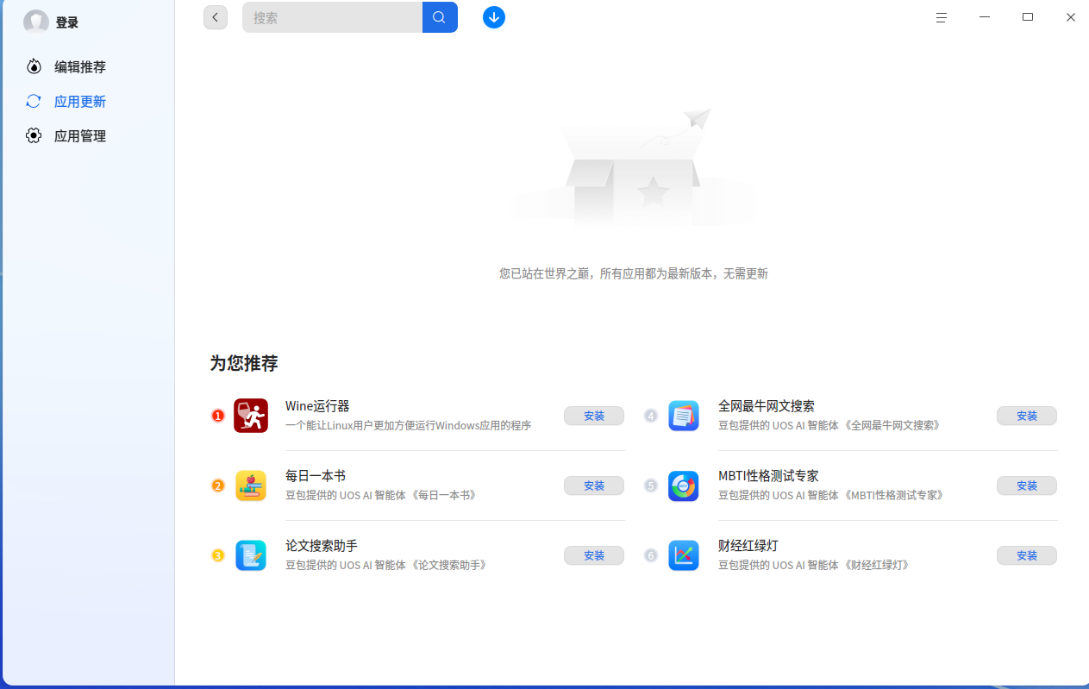Minimize the app store window

985,17
